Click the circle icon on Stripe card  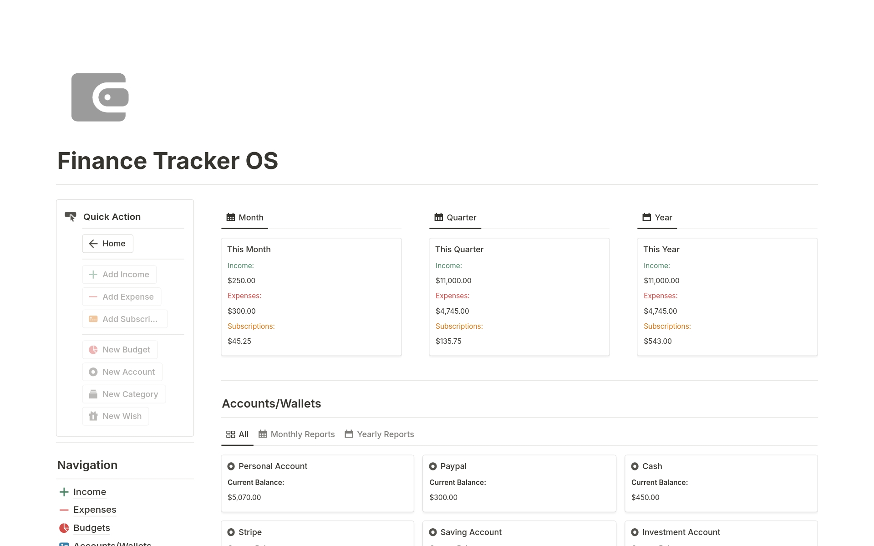231,532
